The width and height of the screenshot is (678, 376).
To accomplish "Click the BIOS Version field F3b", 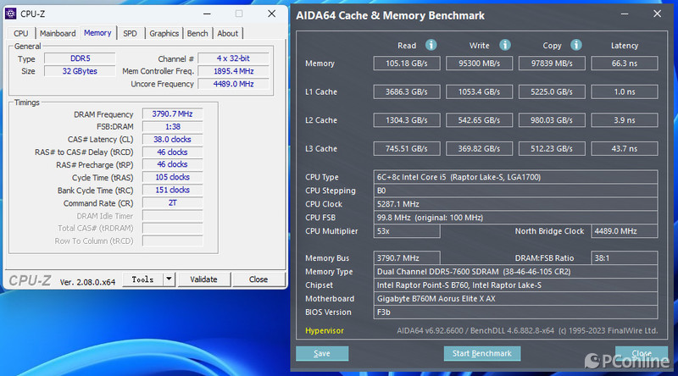I will (x=515, y=312).
